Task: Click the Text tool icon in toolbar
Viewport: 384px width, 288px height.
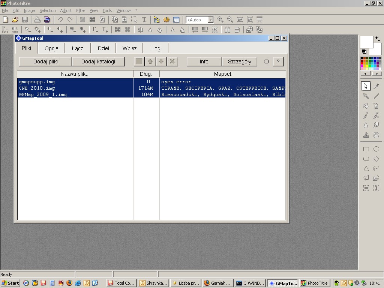Action: click(144, 19)
